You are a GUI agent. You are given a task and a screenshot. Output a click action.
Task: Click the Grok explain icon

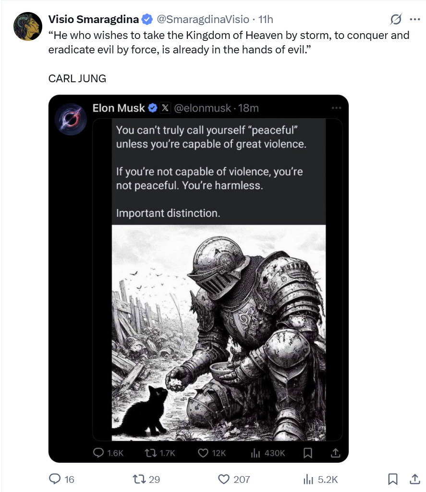pyautogui.click(x=396, y=20)
